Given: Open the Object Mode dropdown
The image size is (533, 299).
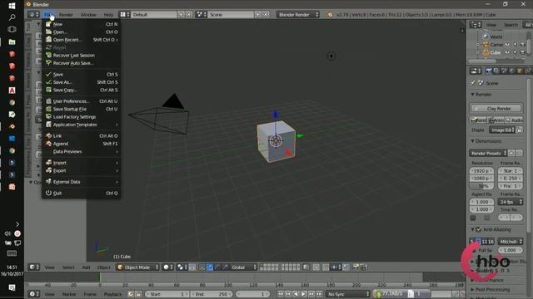Looking at the screenshot, I should click(137, 267).
